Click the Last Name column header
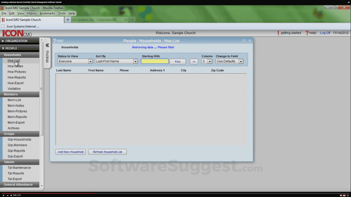Viewport: 351px width, 197px height. [63, 70]
